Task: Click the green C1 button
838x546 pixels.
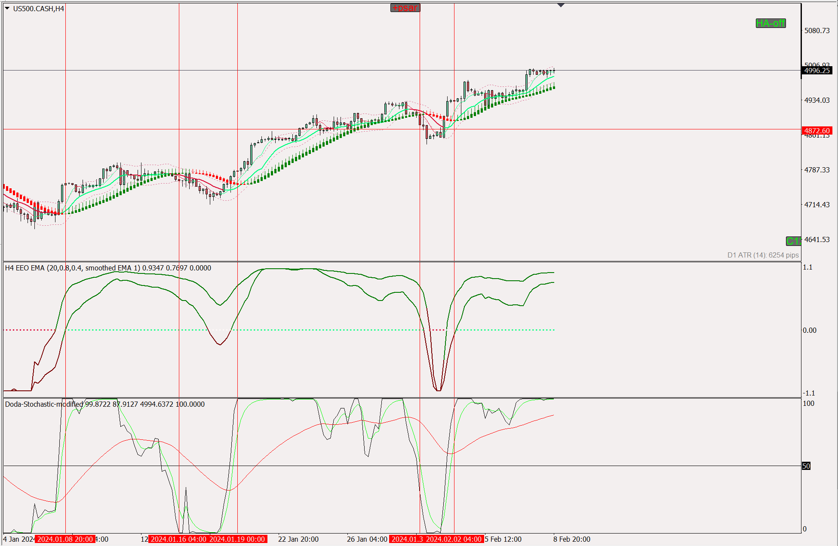Action: pyautogui.click(x=793, y=241)
